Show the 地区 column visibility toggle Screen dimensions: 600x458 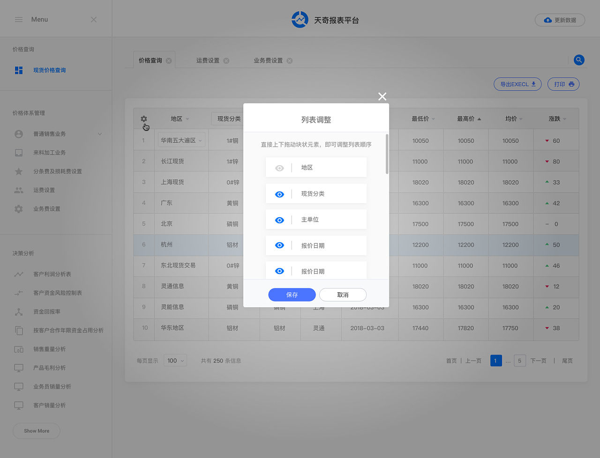point(279,167)
